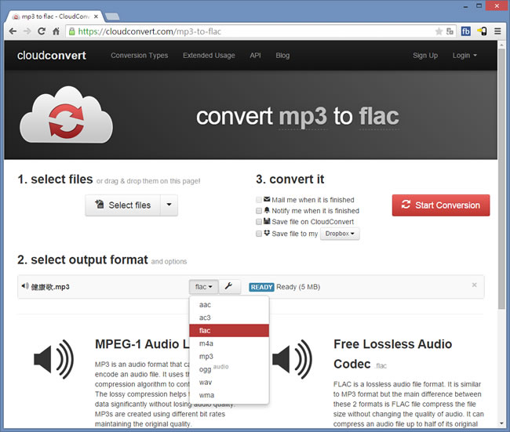
Task: Close the mp3 to flac browser tab
Action: click(x=96, y=16)
